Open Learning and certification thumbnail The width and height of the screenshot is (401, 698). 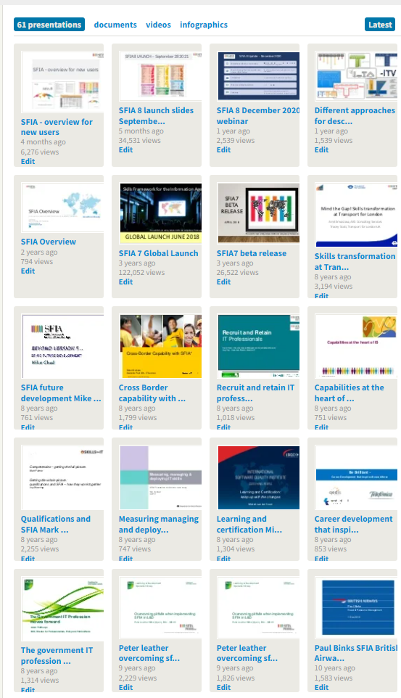[258, 477]
